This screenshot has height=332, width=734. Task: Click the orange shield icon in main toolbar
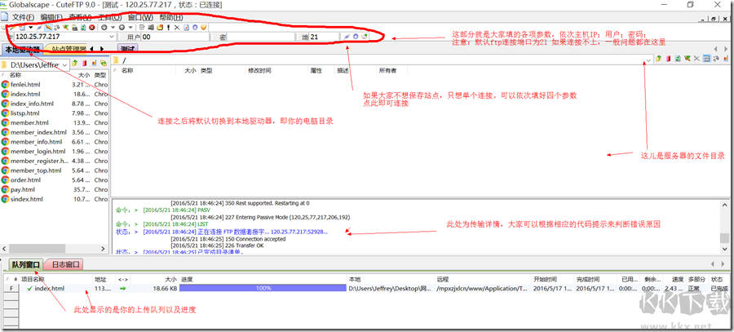point(204,27)
